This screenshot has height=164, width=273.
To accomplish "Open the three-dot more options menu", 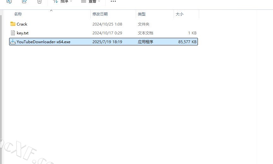I will click(x=113, y=1).
